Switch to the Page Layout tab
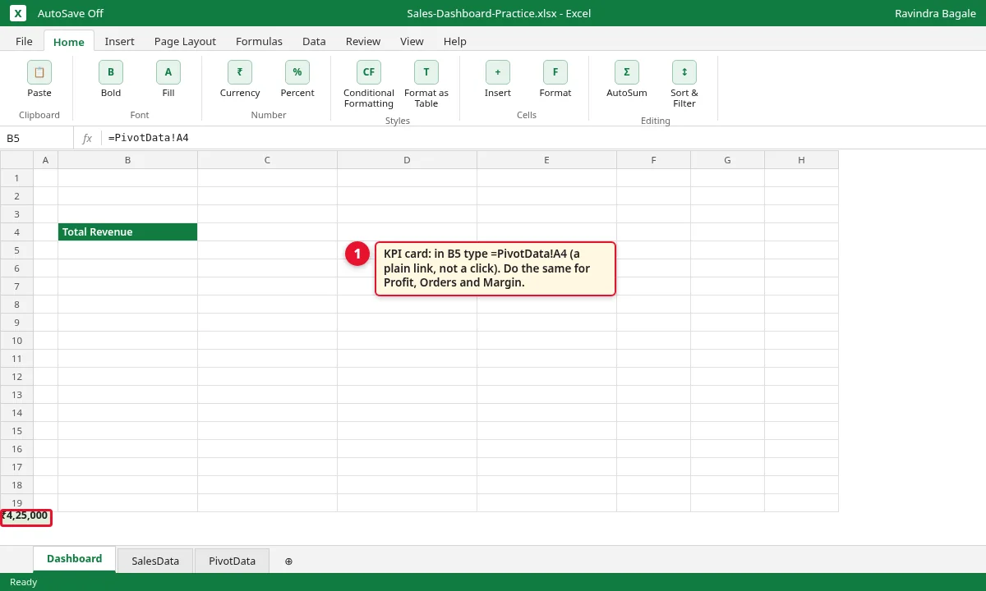The image size is (986, 591). click(x=185, y=41)
